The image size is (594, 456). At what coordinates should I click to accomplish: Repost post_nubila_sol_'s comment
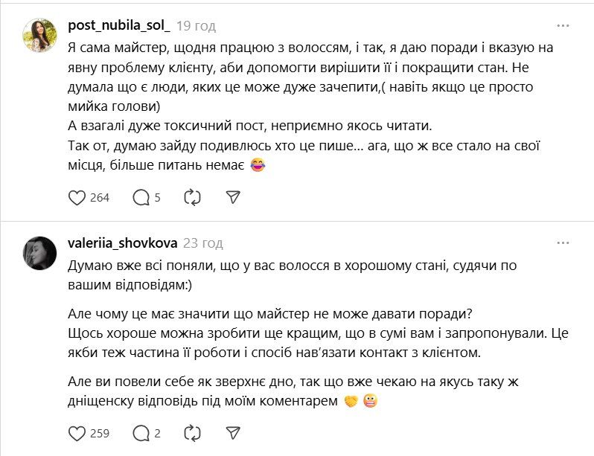[191, 197]
